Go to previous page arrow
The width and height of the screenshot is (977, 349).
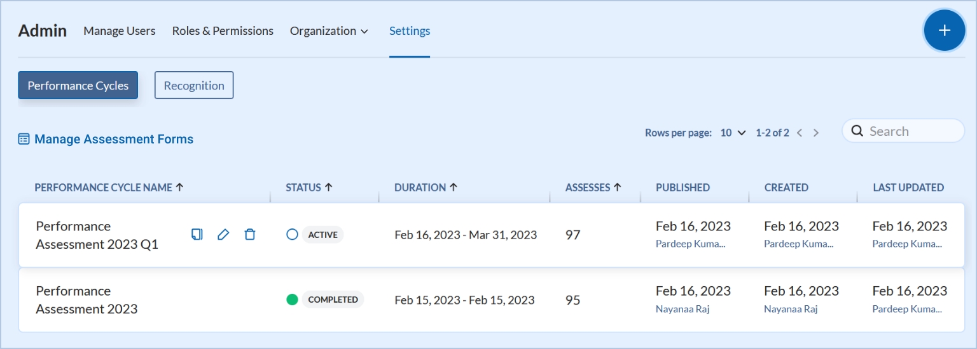pos(800,133)
